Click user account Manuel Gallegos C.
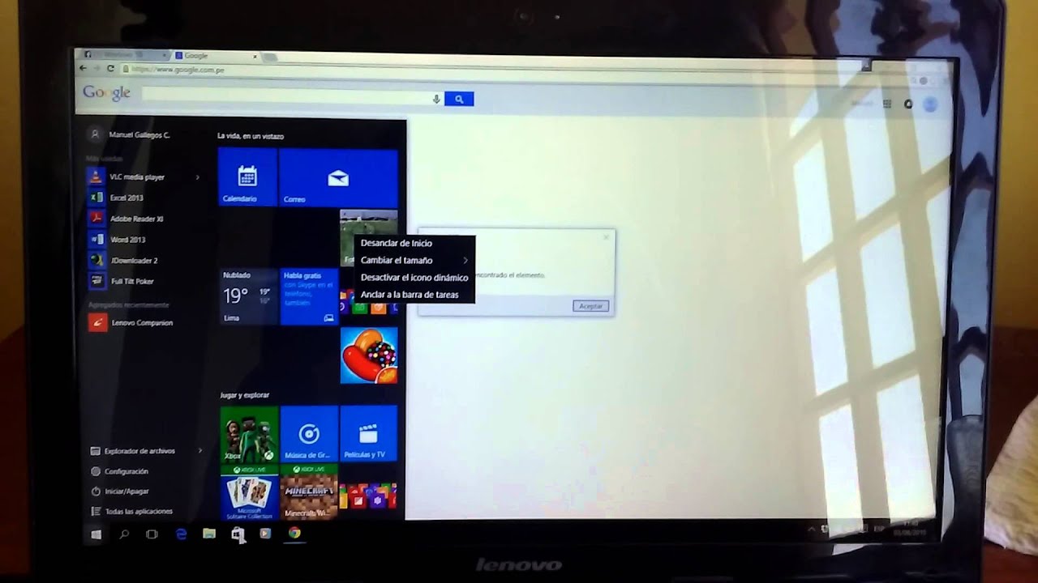Image resolution: width=1038 pixels, height=583 pixels. [130, 134]
